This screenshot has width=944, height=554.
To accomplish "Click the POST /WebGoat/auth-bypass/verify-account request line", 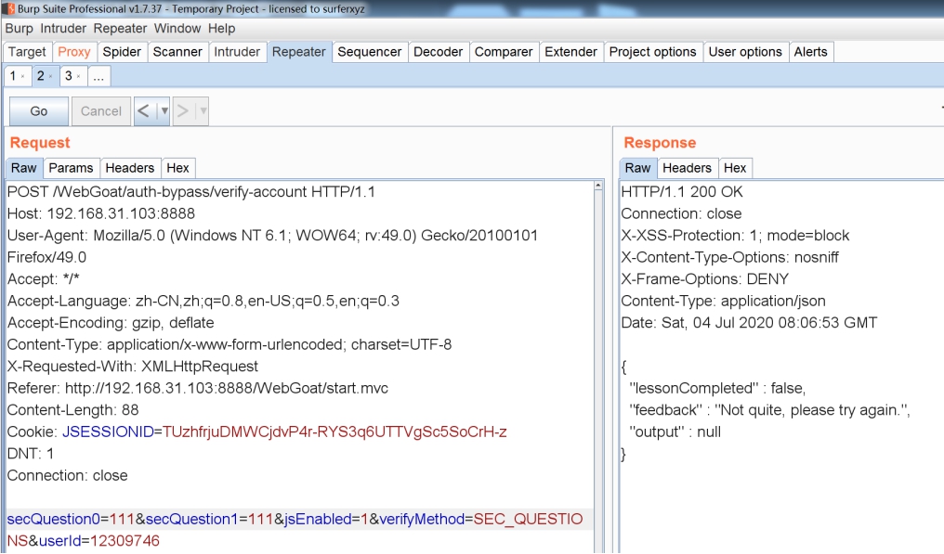I will point(191,192).
